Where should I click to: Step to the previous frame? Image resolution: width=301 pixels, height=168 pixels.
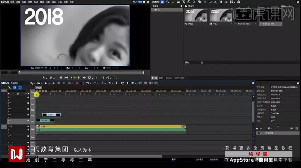click(x=71, y=78)
